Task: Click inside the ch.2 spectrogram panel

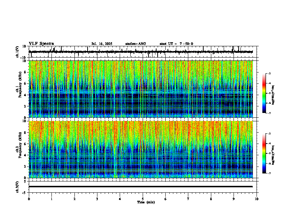Action: pos(141,149)
